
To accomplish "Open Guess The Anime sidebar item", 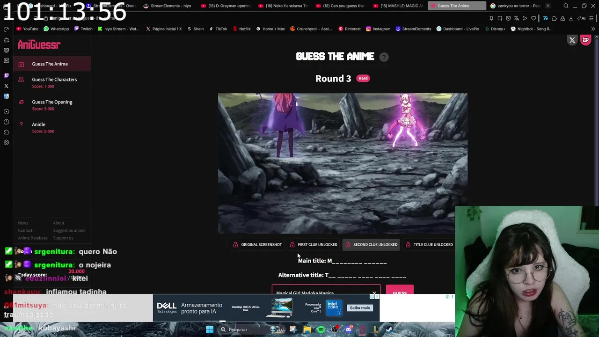I will point(52,64).
